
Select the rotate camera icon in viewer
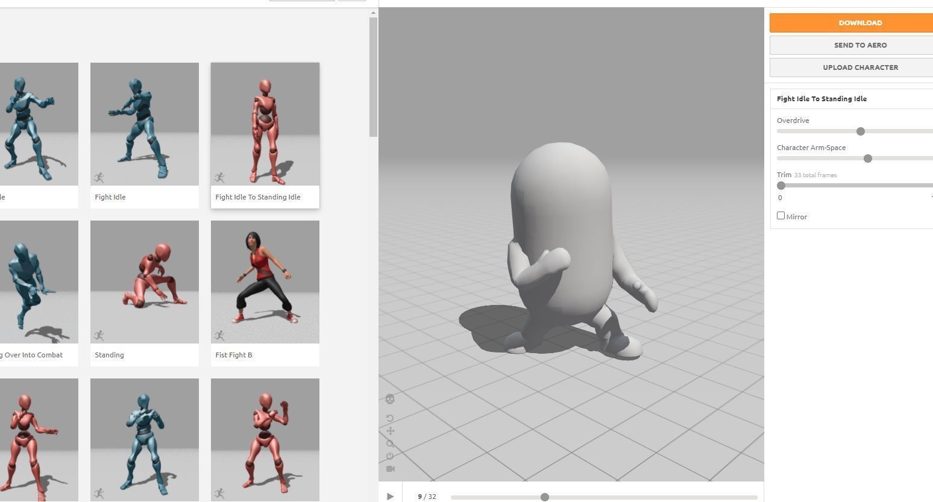pos(390,418)
